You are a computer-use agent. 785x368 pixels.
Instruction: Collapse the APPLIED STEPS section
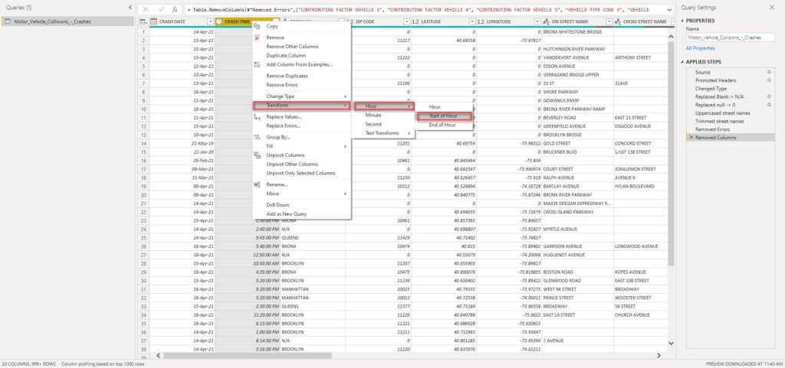tap(683, 62)
